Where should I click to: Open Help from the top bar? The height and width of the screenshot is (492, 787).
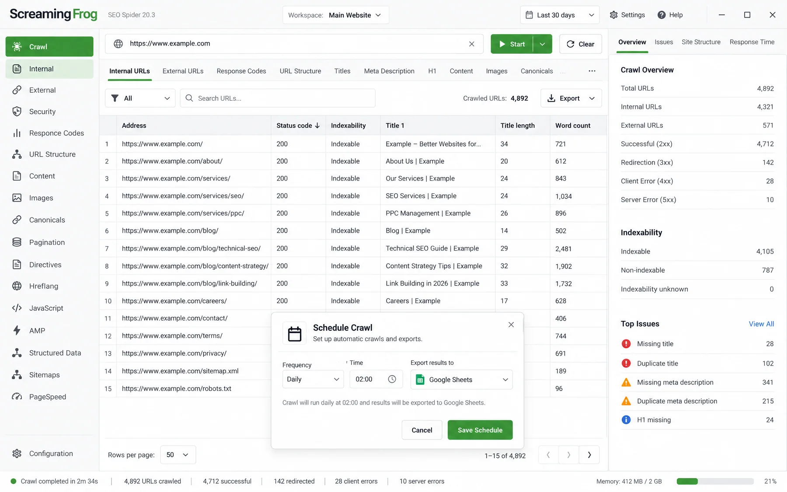[x=670, y=15]
